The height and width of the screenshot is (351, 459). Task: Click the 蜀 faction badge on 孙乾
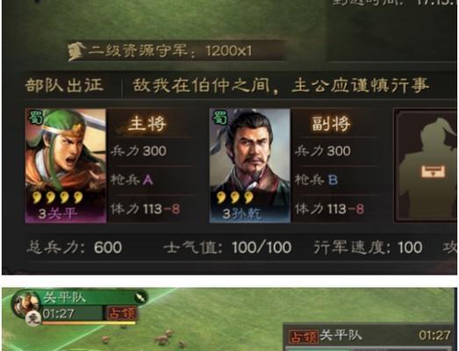(x=220, y=118)
